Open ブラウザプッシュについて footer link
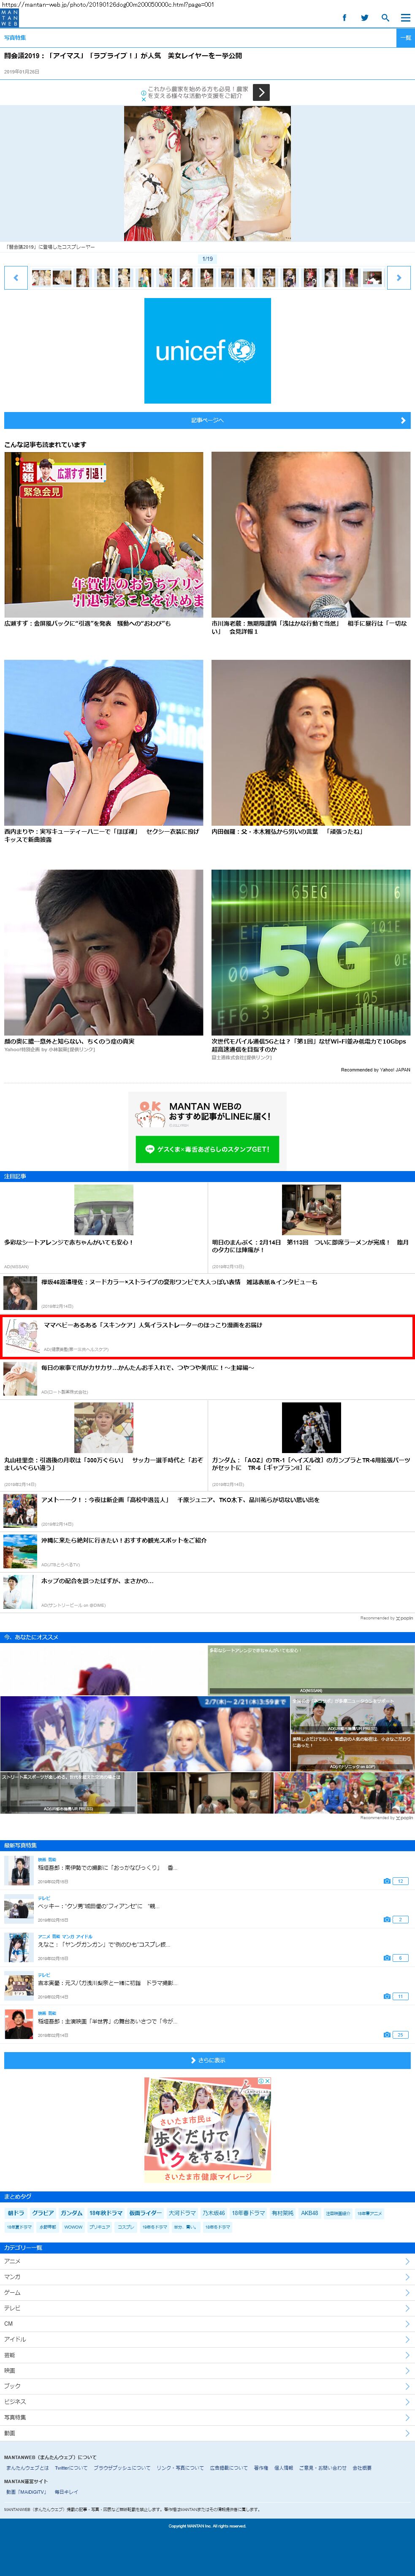This screenshot has width=415, height=2576. coord(122,2468)
